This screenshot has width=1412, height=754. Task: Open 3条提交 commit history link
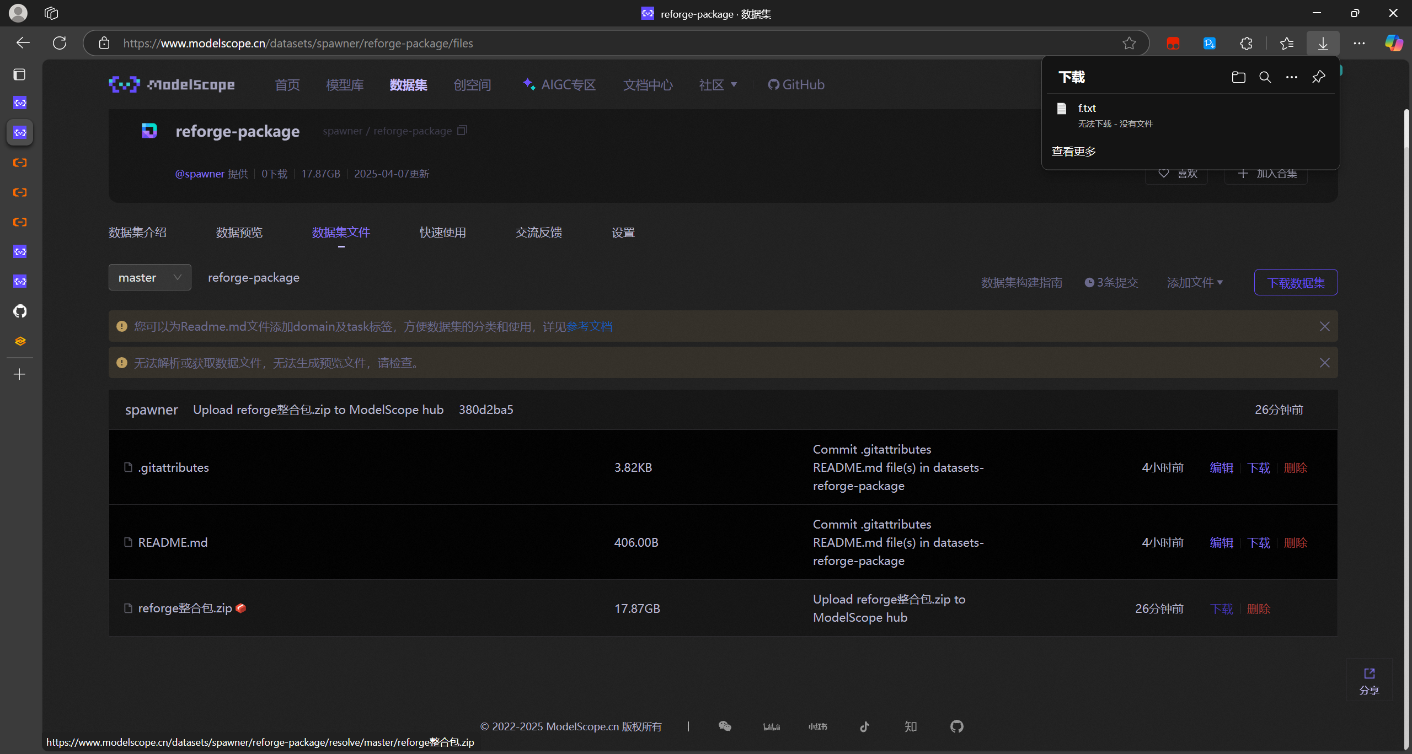pos(1111,282)
